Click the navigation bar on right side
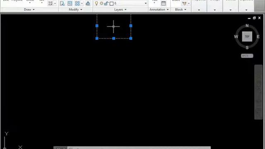265x149 pixels. point(258,92)
